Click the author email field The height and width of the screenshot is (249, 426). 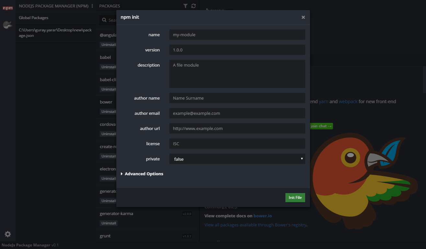coord(237,113)
